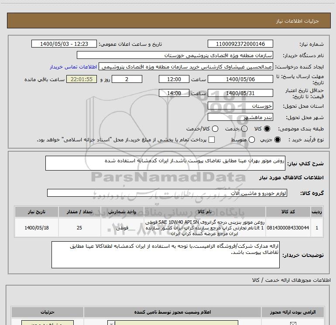Screen dimensions: 336x325
Task: Click the جزئیات column header in permits table
Action: coord(48,312)
